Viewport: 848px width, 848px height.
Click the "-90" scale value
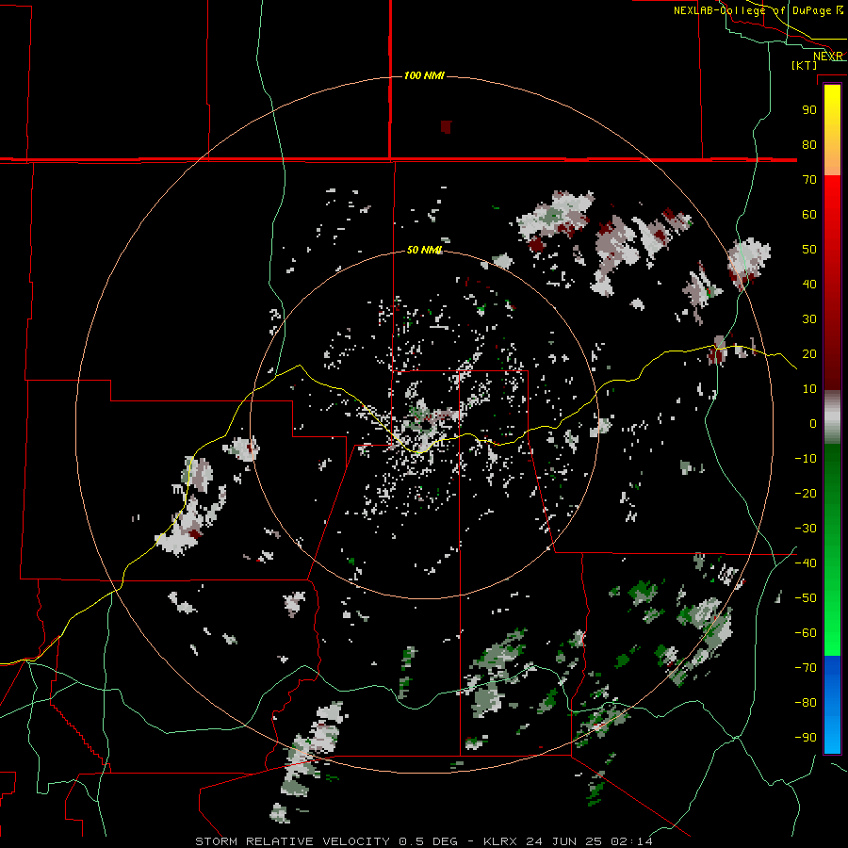806,738
